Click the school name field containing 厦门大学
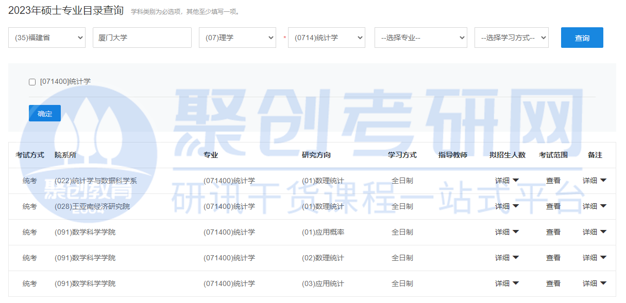Screen dimensions: 626x303 [142, 38]
